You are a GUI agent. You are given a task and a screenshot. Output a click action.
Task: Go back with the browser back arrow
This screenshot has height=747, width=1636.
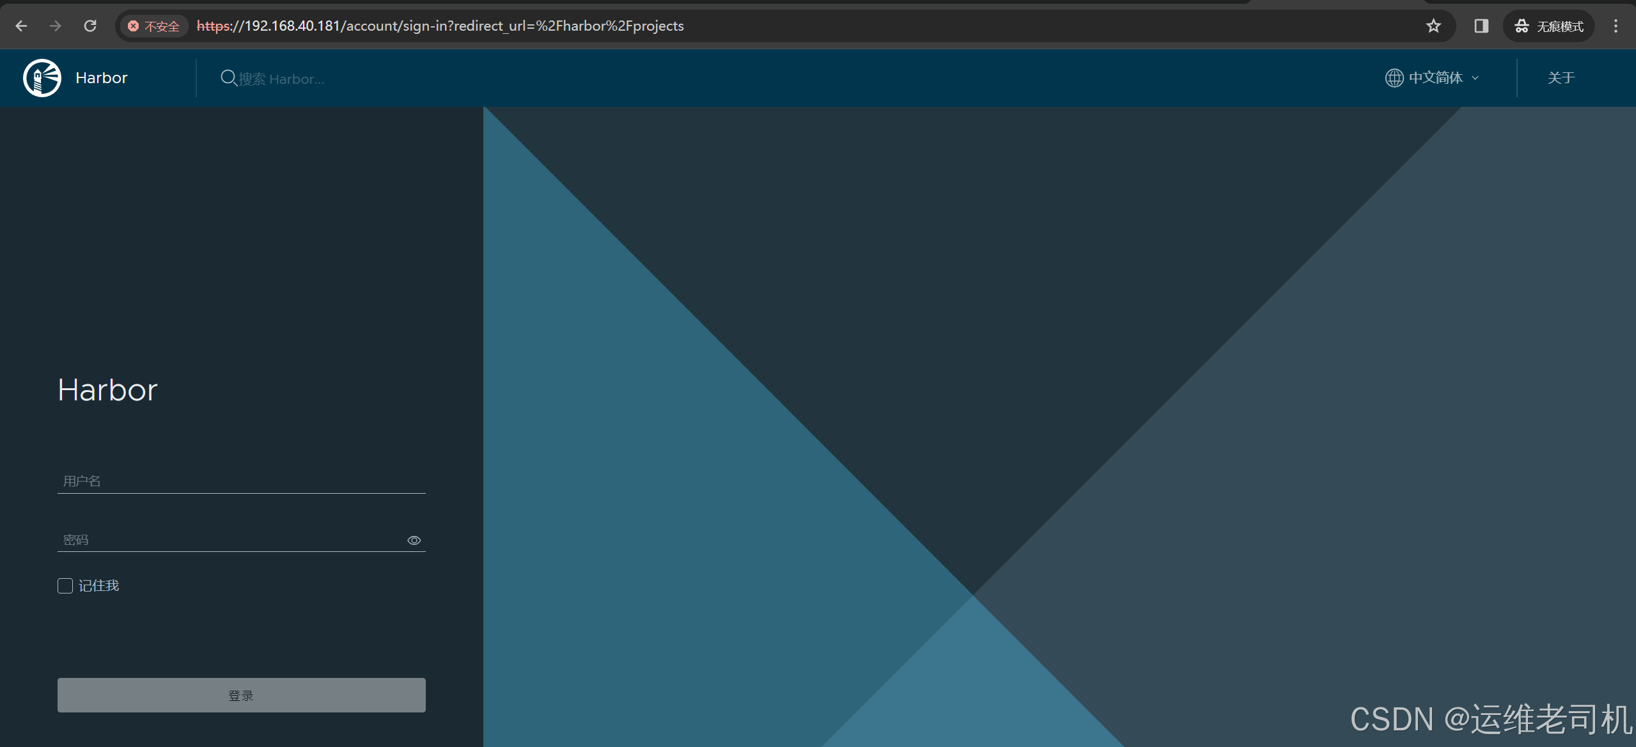tap(21, 26)
